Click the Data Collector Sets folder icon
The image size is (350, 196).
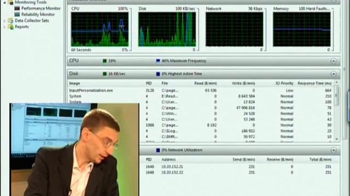tap(10, 21)
